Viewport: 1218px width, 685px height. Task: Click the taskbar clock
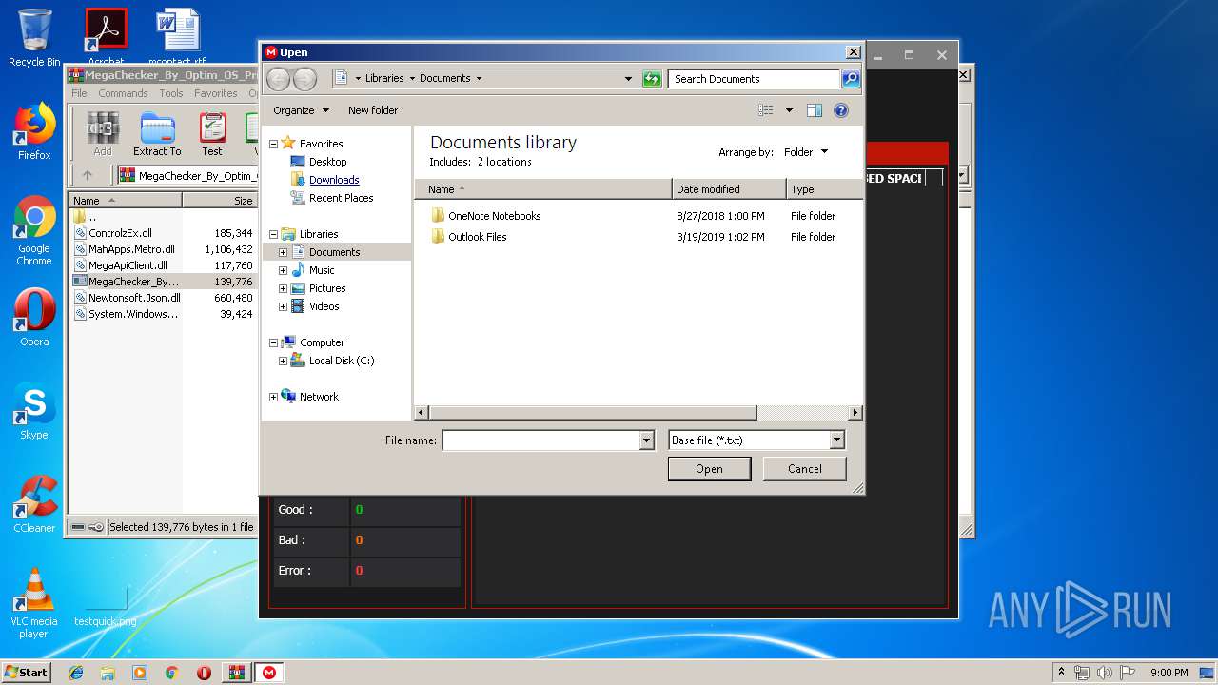pos(1169,673)
